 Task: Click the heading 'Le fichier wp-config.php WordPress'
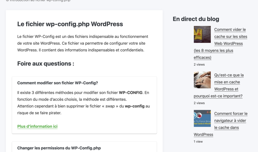70,24
